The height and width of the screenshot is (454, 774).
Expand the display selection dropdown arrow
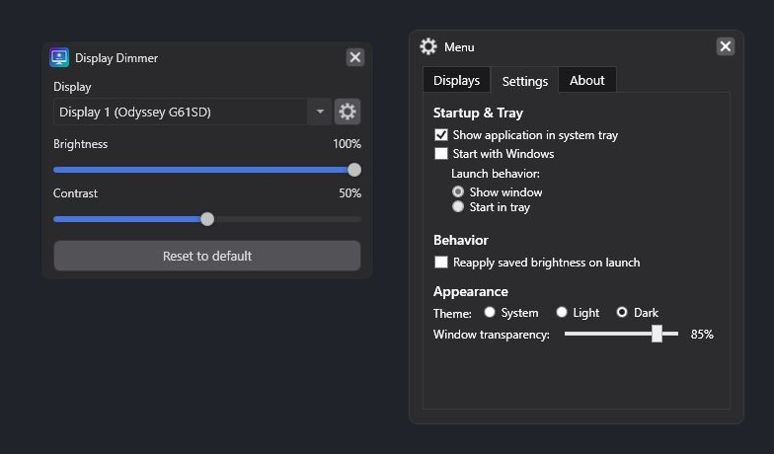click(x=320, y=112)
